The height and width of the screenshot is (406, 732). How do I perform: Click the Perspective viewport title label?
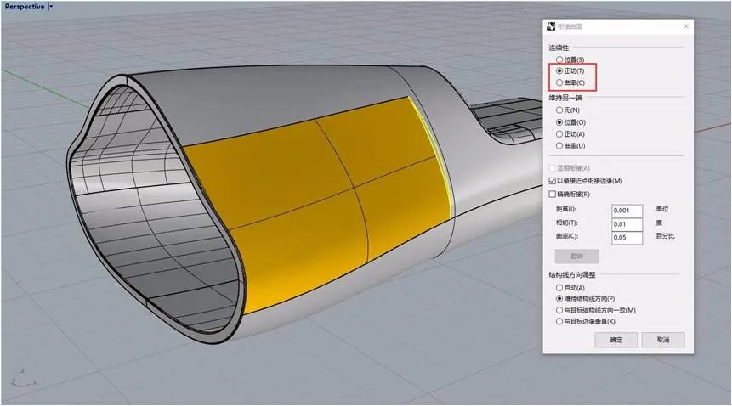[x=24, y=7]
